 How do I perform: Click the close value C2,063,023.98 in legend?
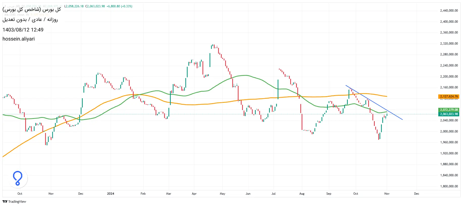(x=95, y=6)
